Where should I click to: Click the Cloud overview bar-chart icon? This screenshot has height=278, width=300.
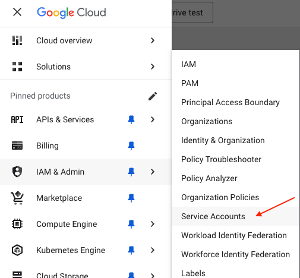pos(17,40)
